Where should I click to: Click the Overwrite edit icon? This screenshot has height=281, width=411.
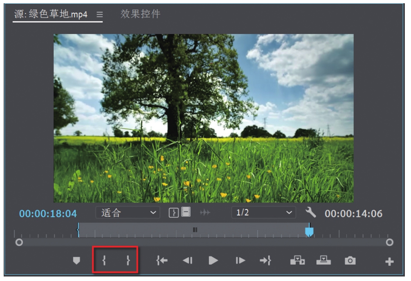coord(323,260)
